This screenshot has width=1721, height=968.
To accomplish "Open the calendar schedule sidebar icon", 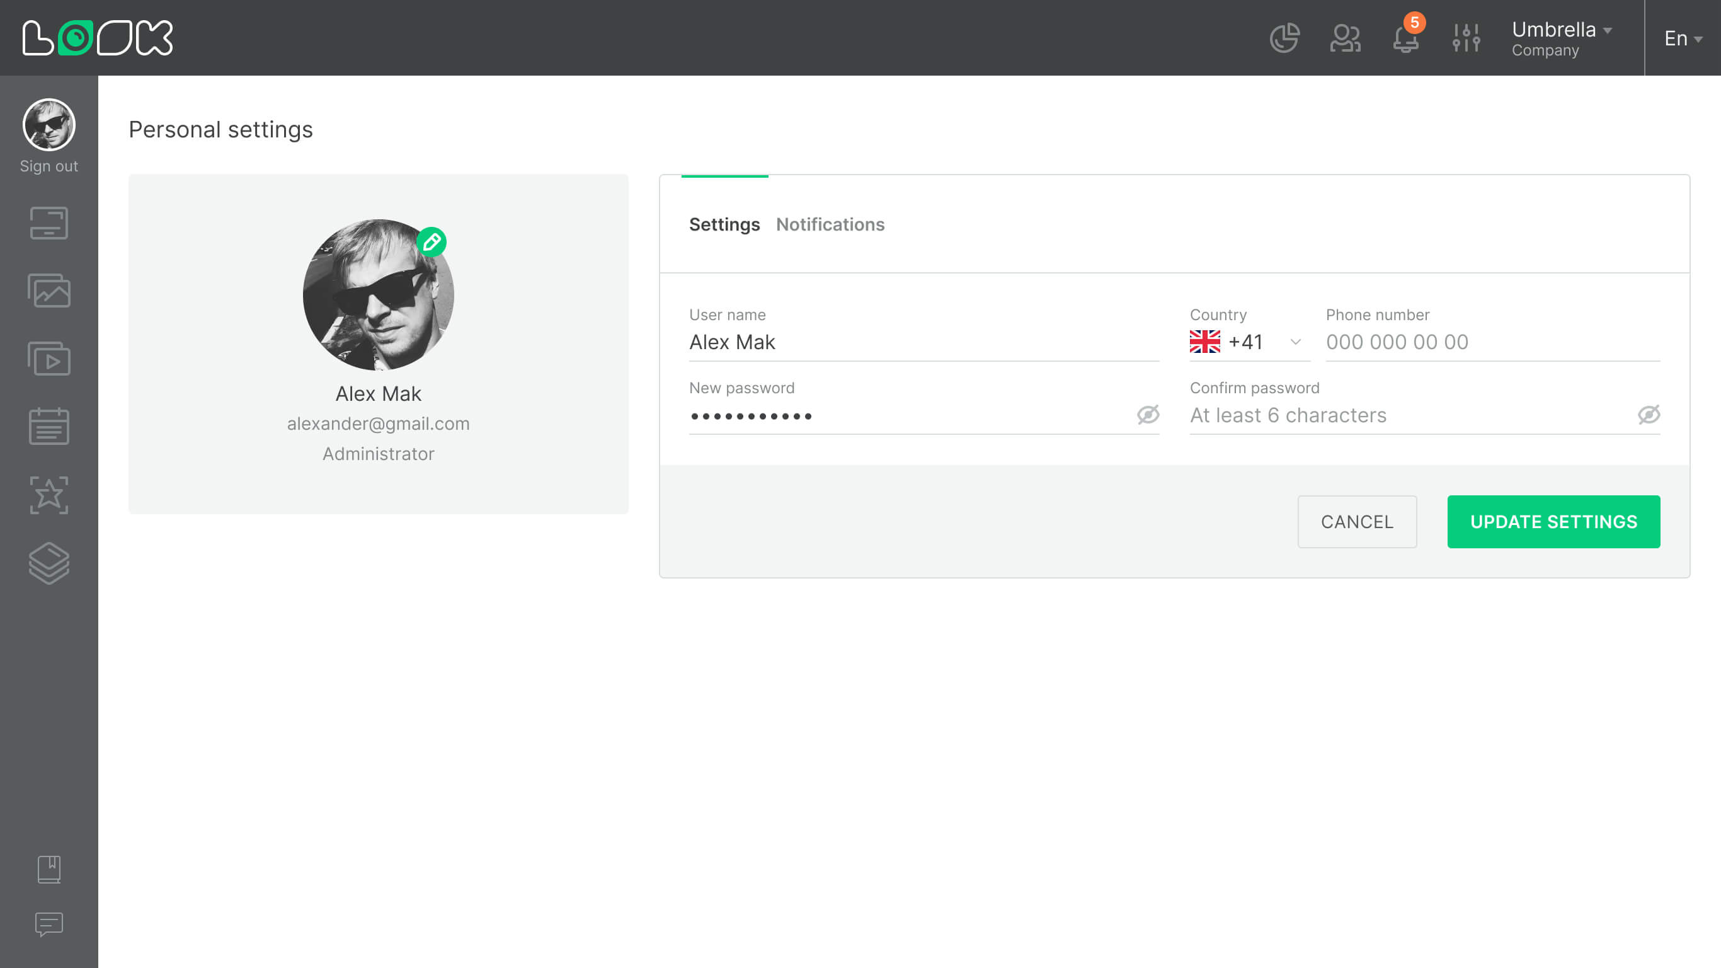I will click(x=49, y=427).
